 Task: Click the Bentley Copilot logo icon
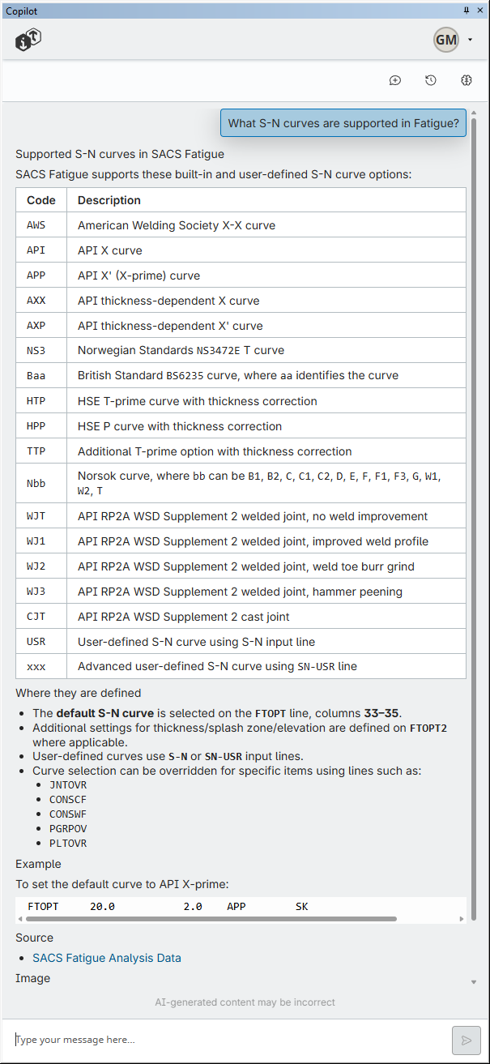click(x=28, y=40)
